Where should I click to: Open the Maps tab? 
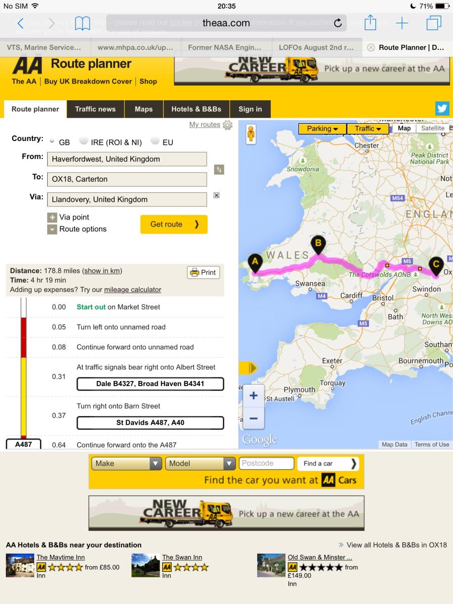click(x=143, y=109)
